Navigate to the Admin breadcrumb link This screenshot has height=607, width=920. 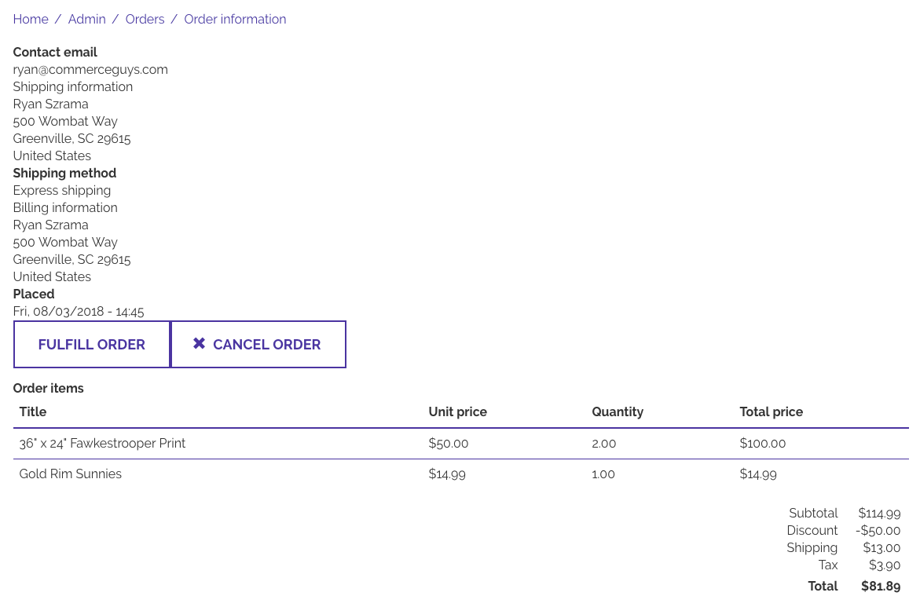tap(86, 19)
